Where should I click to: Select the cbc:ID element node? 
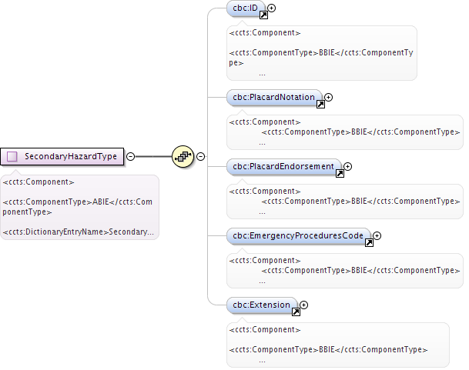[x=246, y=8]
